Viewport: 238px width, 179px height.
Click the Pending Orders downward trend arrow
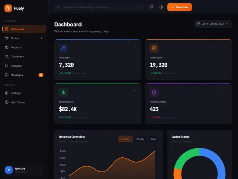coord(151,117)
